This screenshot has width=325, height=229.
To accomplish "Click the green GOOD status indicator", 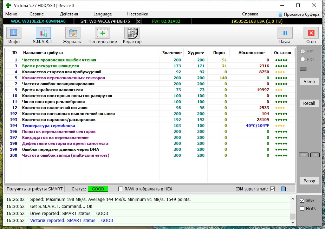I will pos(98,189).
